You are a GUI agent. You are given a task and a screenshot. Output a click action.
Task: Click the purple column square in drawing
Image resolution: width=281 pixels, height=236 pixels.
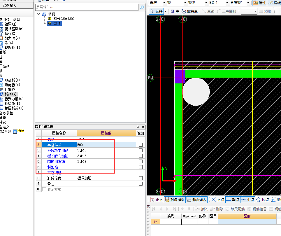point(180,76)
